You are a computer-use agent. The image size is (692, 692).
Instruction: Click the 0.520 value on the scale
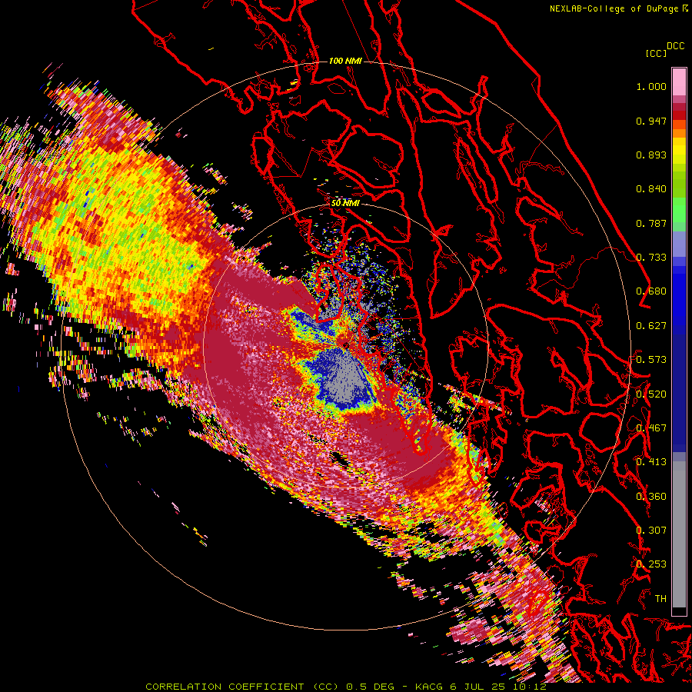(x=651, y=394)
